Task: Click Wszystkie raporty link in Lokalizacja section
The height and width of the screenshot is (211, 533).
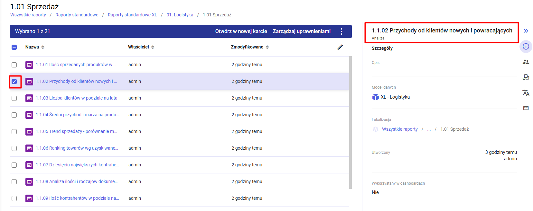Action: [400, 129]
